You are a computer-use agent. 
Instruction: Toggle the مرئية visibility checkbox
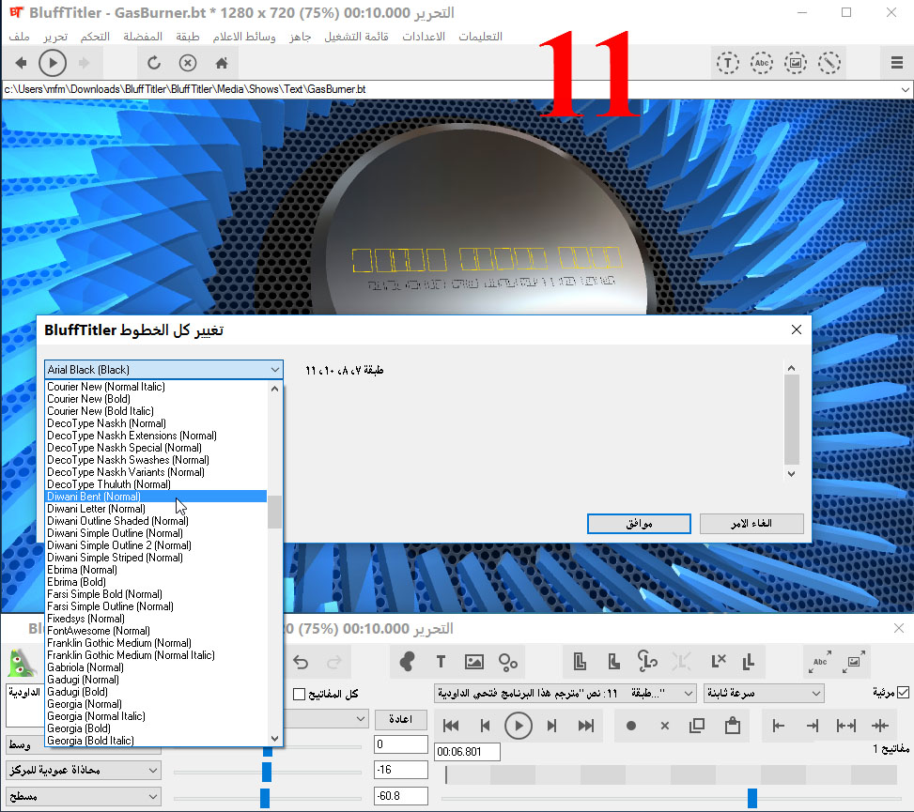pyautogui.click(x=903, y=693)
